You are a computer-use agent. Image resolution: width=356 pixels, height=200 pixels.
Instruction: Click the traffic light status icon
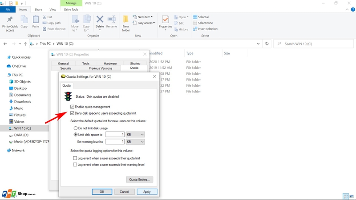(68, 96)
